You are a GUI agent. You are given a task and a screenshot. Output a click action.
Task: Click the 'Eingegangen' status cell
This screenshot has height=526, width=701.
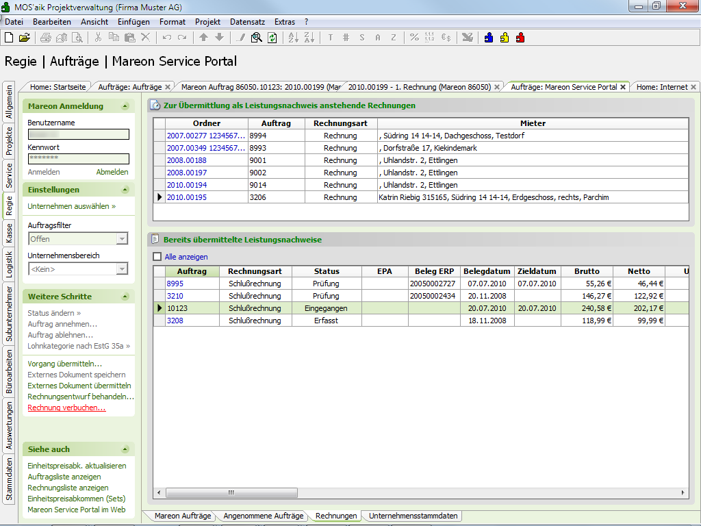(327, 308)
